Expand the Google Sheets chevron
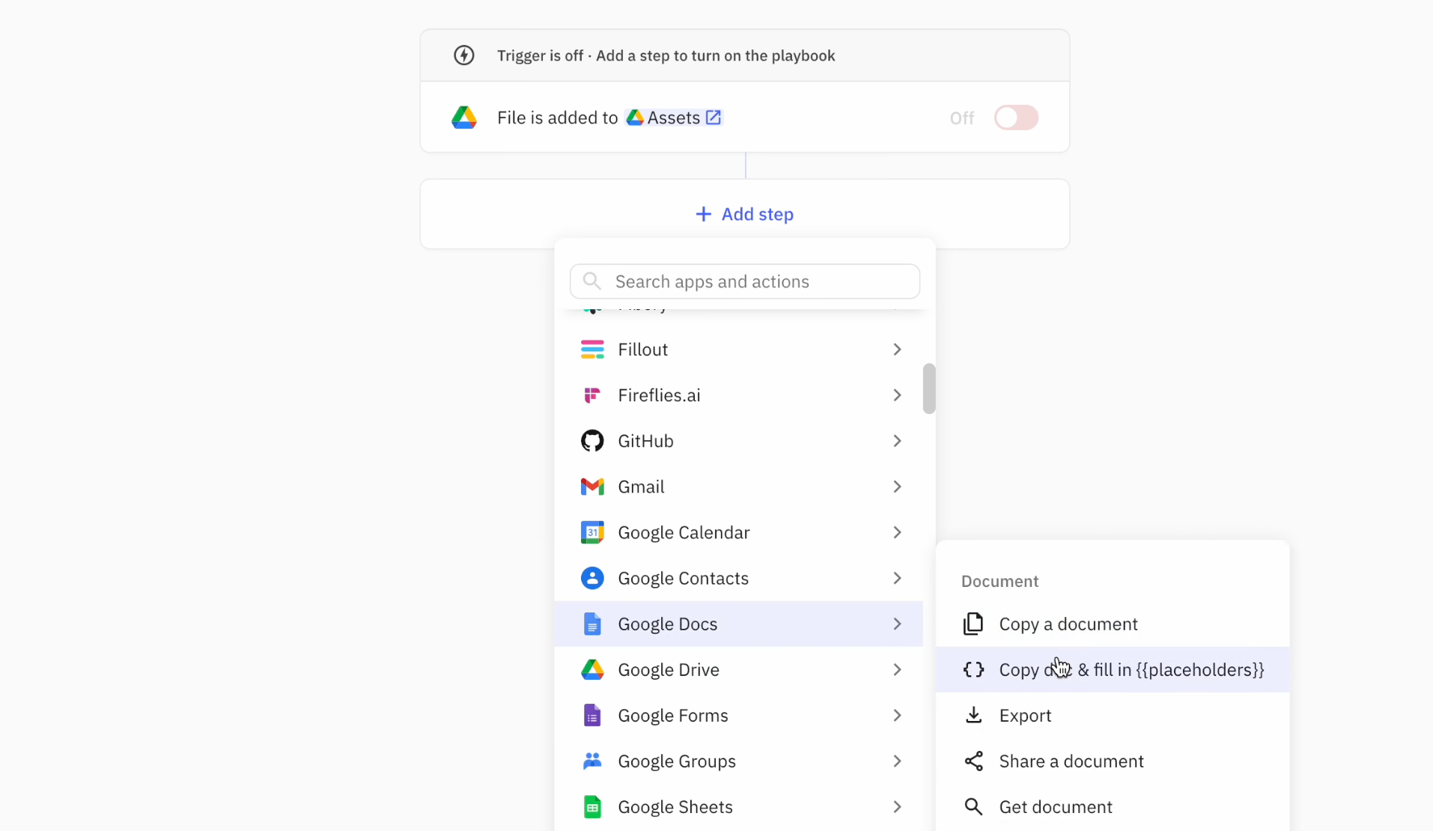The image size is (1433, 831). pos(897,806)
